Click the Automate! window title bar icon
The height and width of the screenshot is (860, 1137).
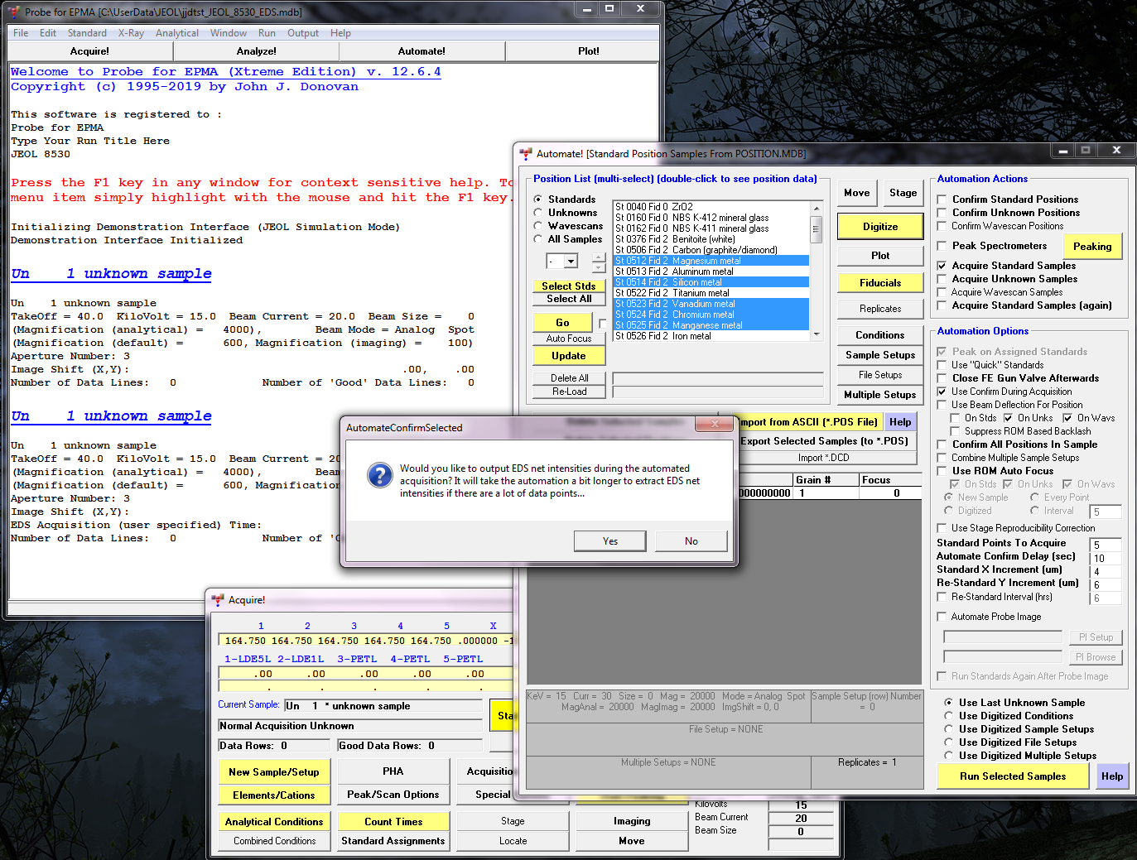(525, 153)
